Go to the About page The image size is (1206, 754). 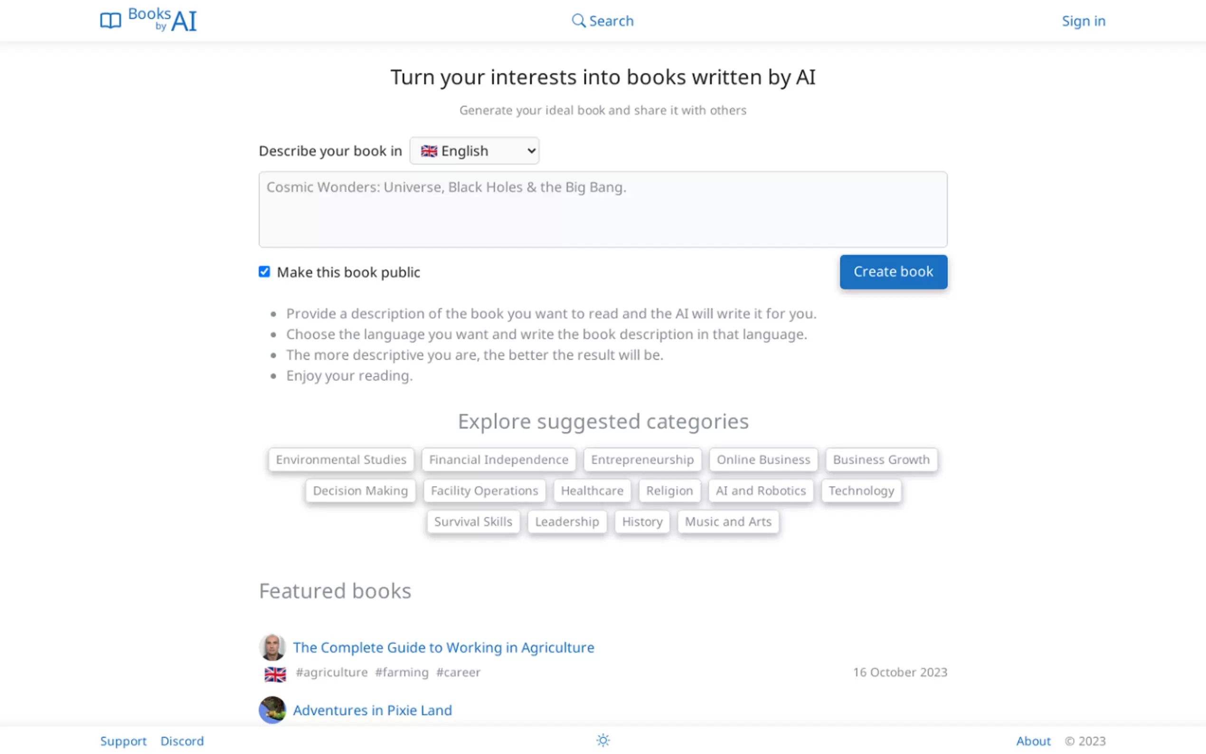1033,741
